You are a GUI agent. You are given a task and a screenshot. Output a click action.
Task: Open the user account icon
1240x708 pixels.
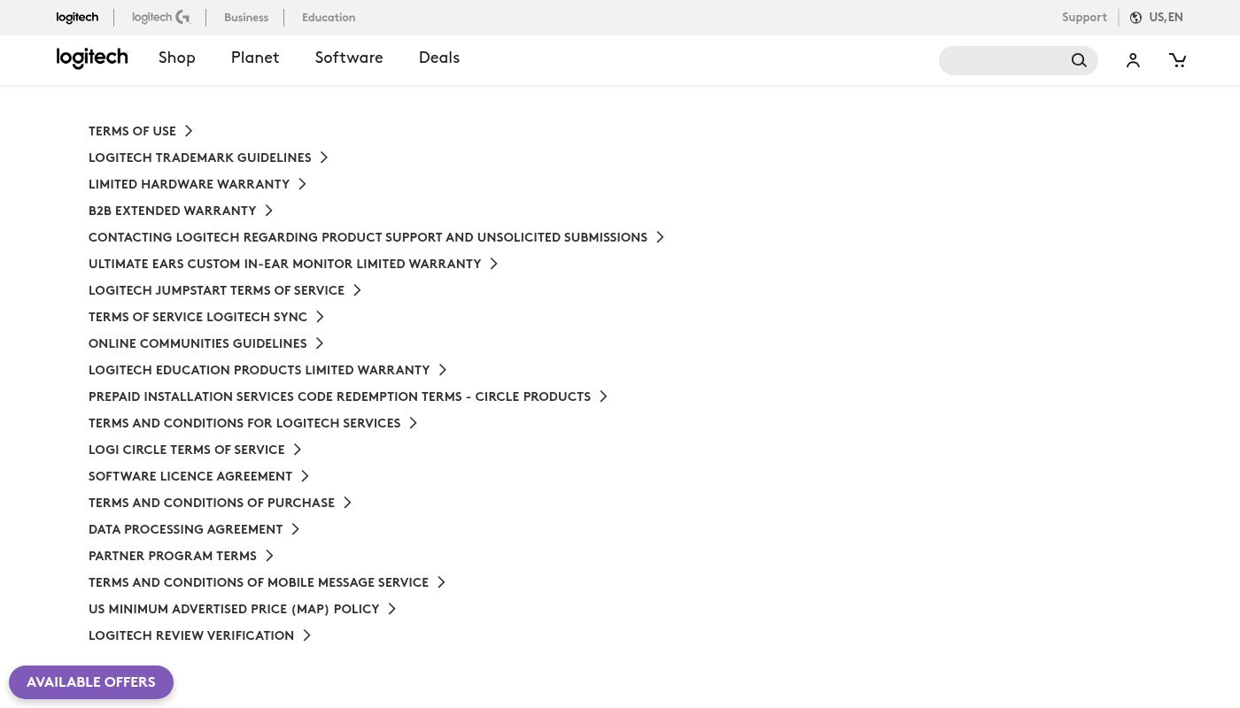pos(1133,60)
